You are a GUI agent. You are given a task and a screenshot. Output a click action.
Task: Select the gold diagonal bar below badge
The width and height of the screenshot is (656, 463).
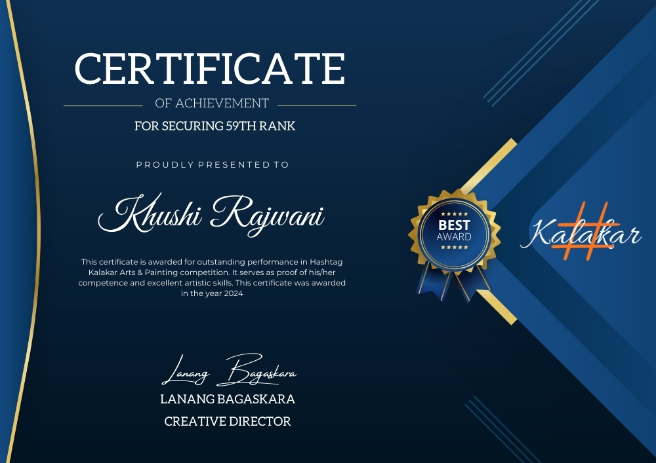coord(497,308)
